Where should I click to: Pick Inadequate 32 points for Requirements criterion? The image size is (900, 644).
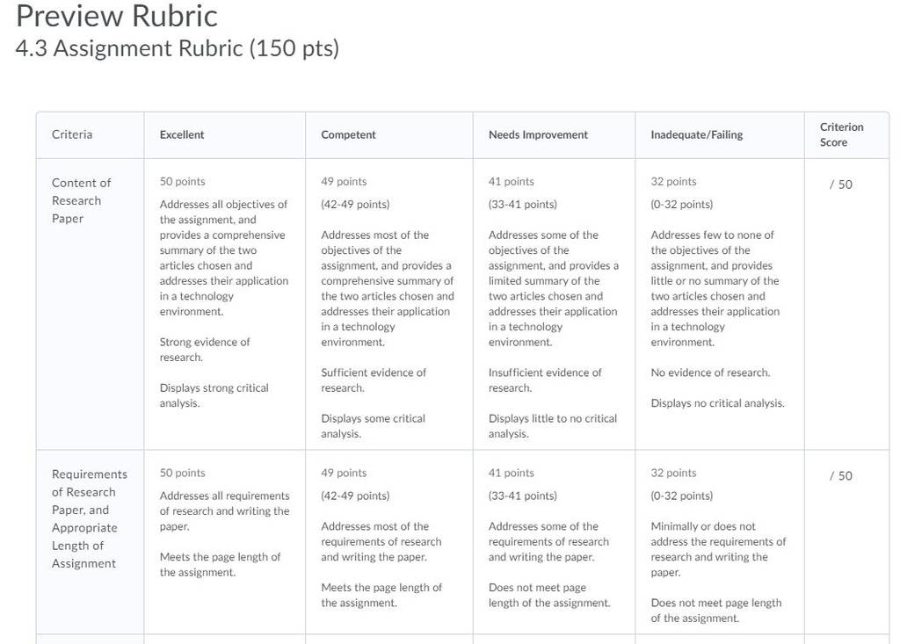673,473
